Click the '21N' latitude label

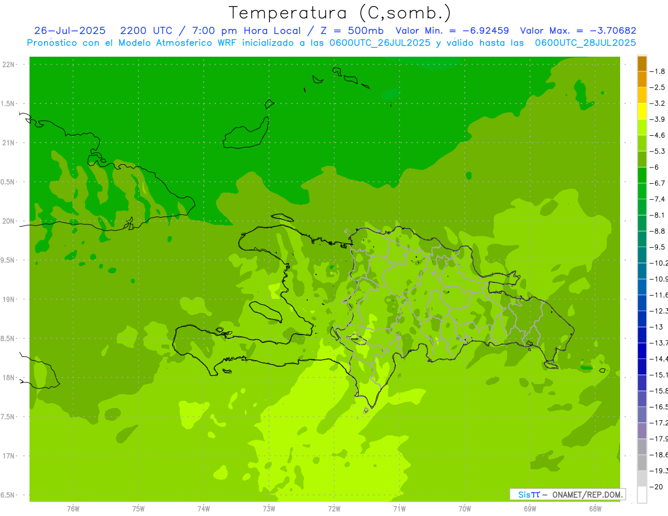click(9, 143)
